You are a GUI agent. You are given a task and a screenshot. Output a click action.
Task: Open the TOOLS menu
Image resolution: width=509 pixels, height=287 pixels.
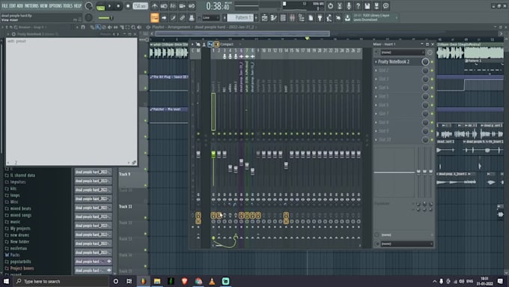68,6
